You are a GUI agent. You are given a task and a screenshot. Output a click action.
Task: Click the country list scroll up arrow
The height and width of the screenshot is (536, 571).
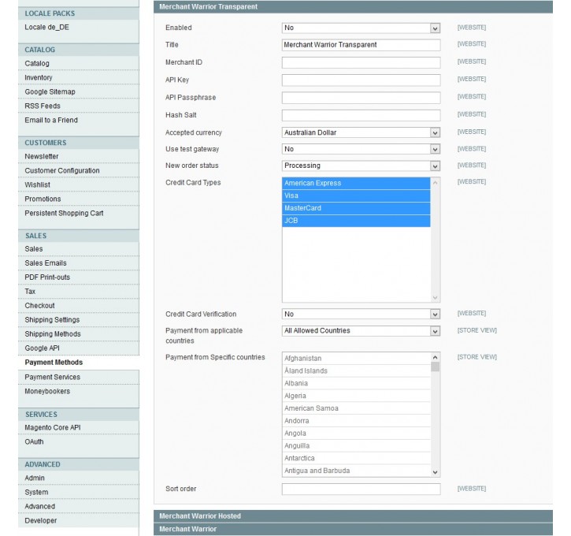435,357
